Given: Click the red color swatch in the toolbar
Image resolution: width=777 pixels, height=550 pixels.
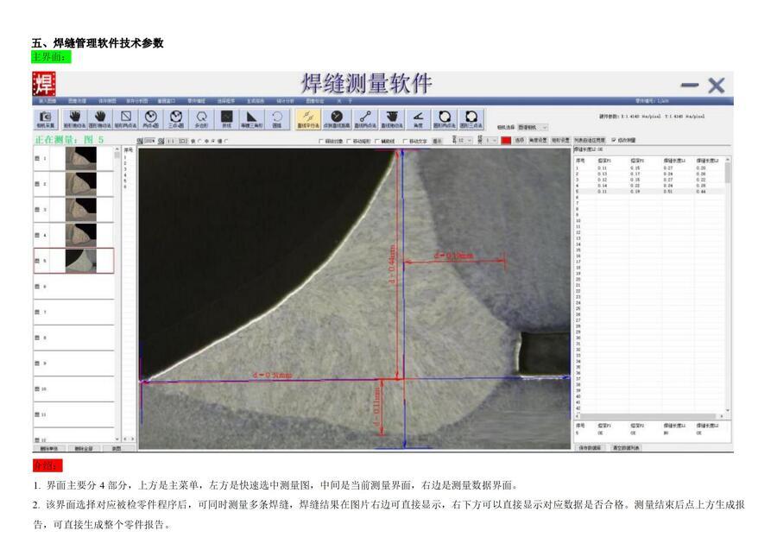Looking at the screenshot, I should (506, 140).
